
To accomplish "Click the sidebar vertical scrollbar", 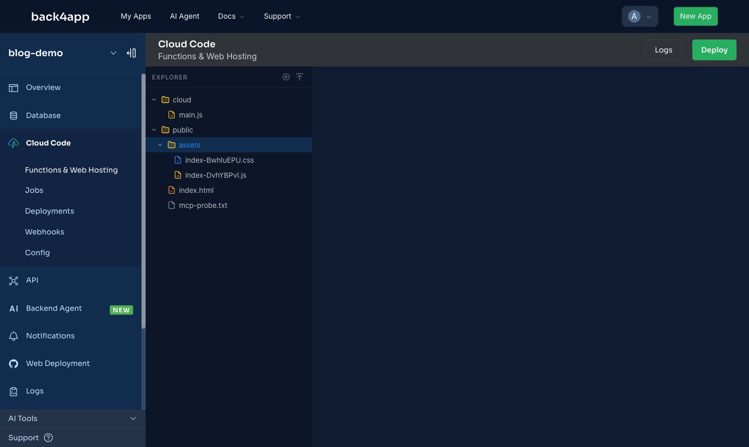I will click(x=143, y=201).
